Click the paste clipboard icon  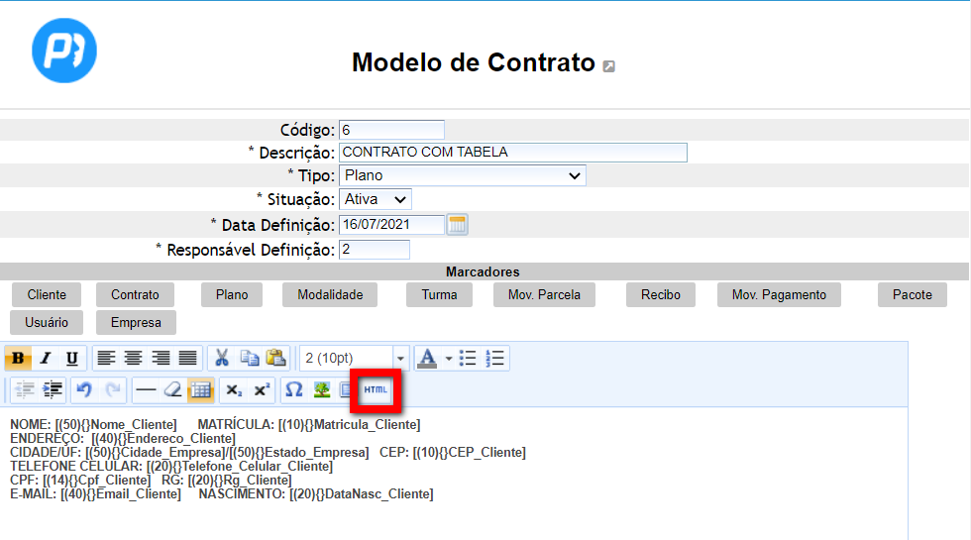[275, 359]
